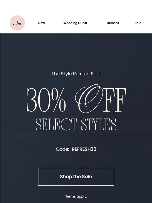Click the SELECT STYLES headline text
The image size is (152, 203).
tap(76, 124)
